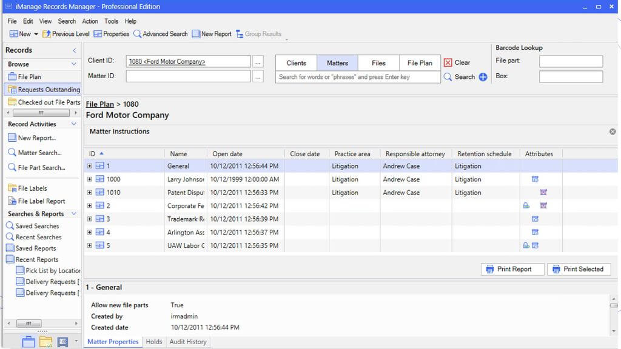Open Saved Reports
This screenshot has width=621, height=349.
(x=31, y=248)
